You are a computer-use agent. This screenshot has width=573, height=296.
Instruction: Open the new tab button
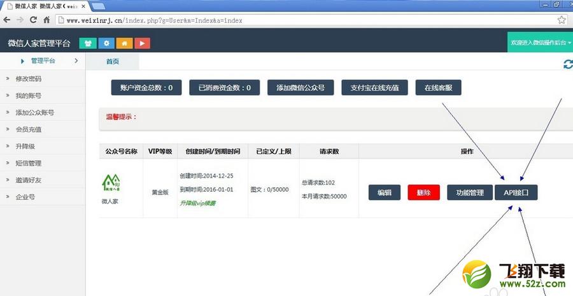(98, 6)
